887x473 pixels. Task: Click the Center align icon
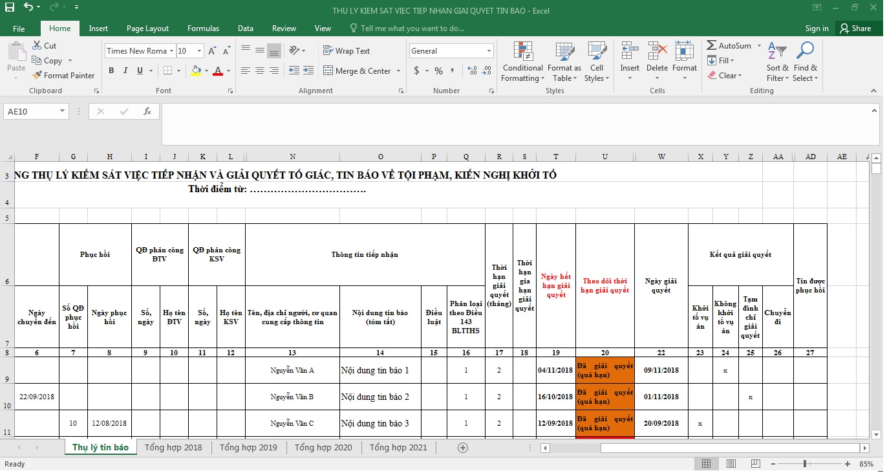click(260, 71)
